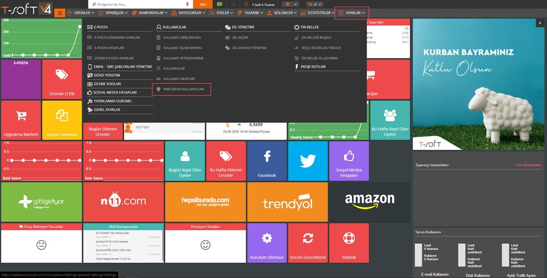Select SEÇİLİ ÖN BELLEK TEMİZLE
Screen dimensions: 547x278
(x=318, y=48)
